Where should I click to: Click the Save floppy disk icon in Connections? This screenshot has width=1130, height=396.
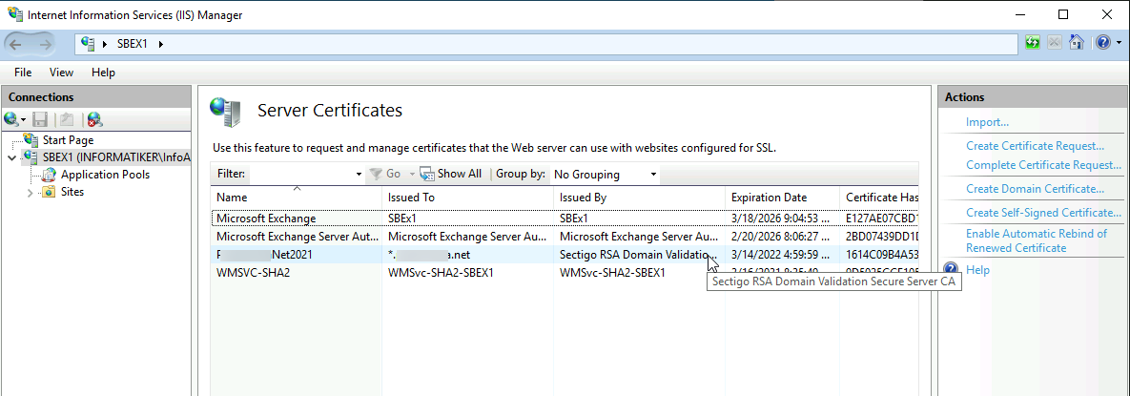click(x=40, y=119)
